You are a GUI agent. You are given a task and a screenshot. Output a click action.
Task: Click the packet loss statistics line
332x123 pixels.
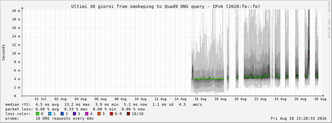75,109
